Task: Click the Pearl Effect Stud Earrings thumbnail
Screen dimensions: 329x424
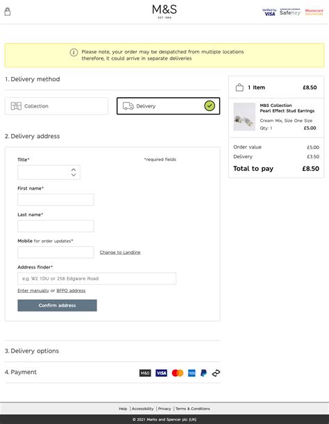Action: [244, 117]
